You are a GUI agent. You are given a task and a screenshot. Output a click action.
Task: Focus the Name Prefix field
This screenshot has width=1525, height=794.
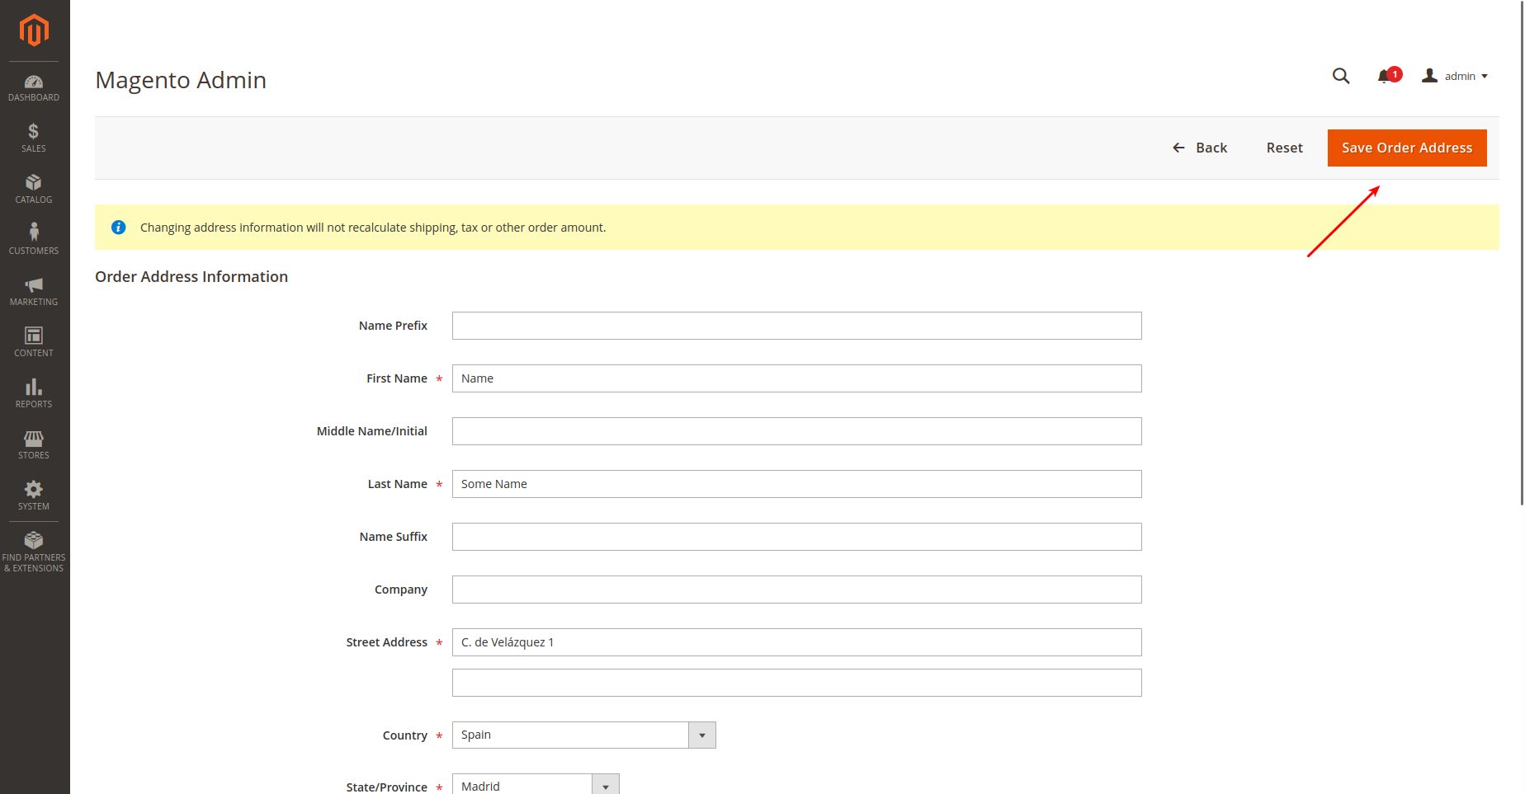tap(797, 326)
